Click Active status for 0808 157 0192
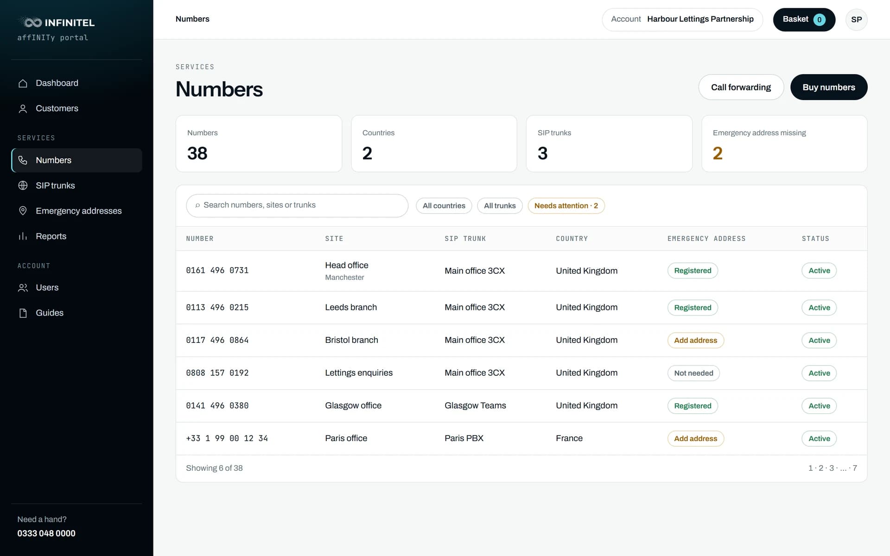This screenshot has width=890, height=556. pyautogui.click(x=819, y=373)
